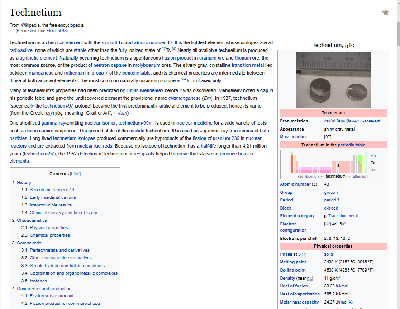The image size is (400, 309).
Task: Jump to History section in contents
Action: (x=24, y=183)
